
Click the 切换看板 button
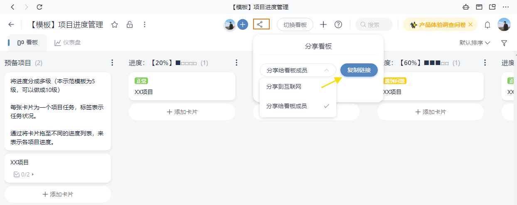click(x=295, y=25)
